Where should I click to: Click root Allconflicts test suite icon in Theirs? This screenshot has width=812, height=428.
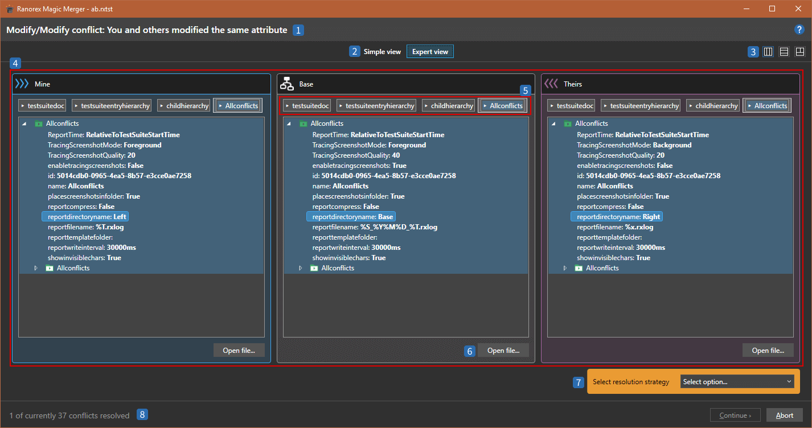[x=568, y=124]
